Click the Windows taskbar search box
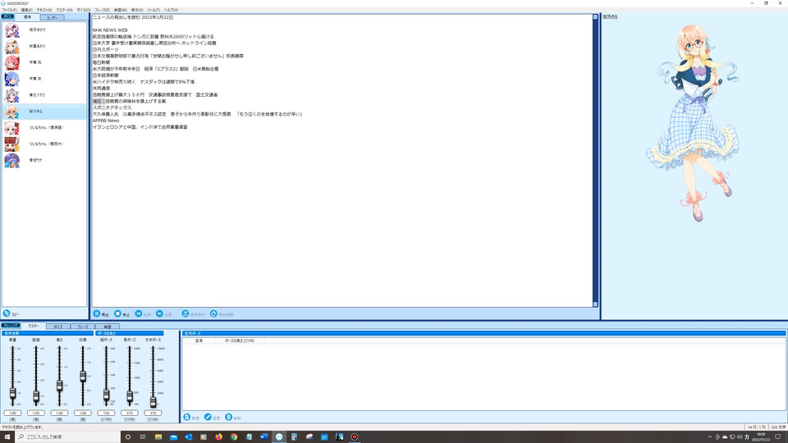Image resolution: width=788 pixels, height=443 pixels. point(68,437)
